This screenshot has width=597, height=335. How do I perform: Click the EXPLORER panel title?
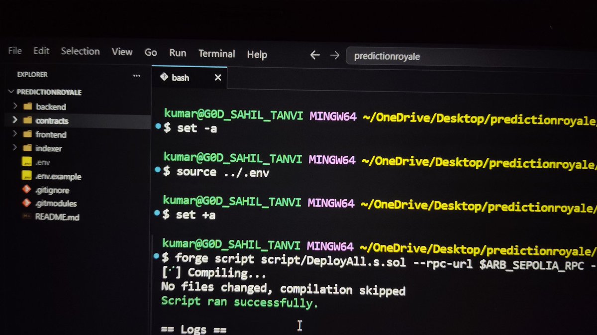32,75
